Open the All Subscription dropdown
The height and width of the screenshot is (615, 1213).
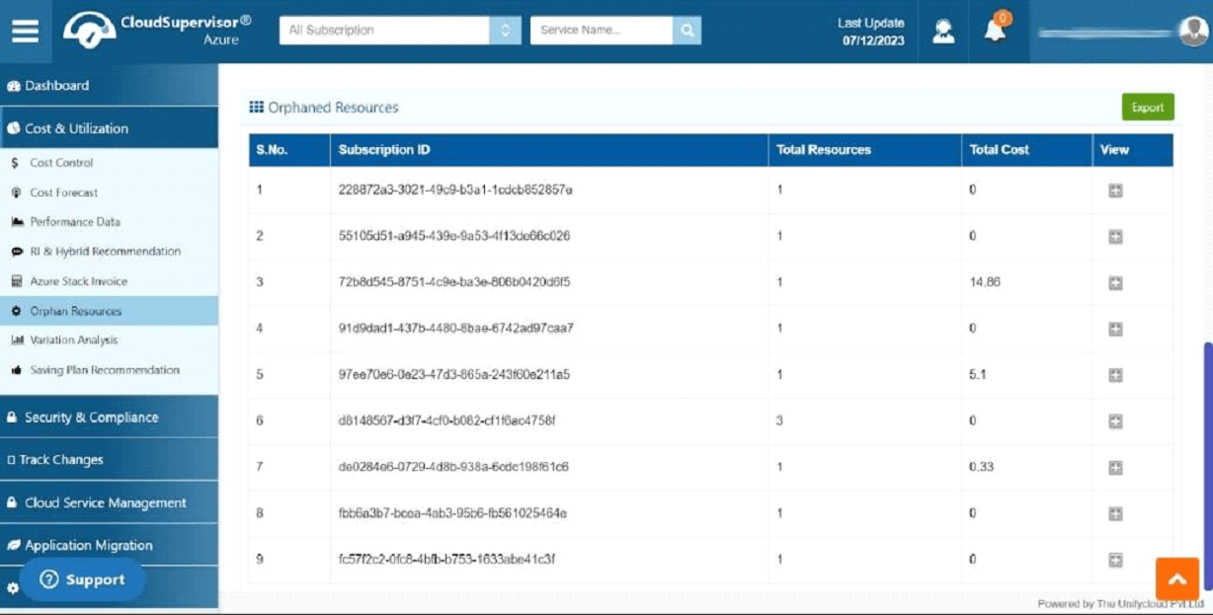(399, 30)
